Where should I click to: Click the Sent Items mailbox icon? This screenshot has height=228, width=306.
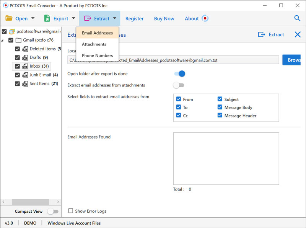tap(25, 84)
